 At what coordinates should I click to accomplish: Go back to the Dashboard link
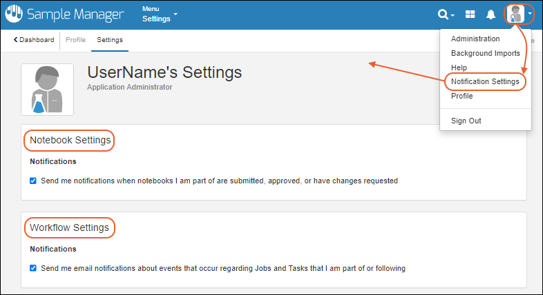click(x=37, y=40)
